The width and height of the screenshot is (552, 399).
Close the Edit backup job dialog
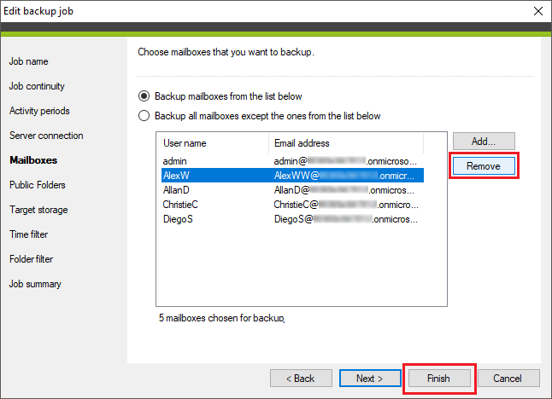pyautogui.click(x=536, y=12)
